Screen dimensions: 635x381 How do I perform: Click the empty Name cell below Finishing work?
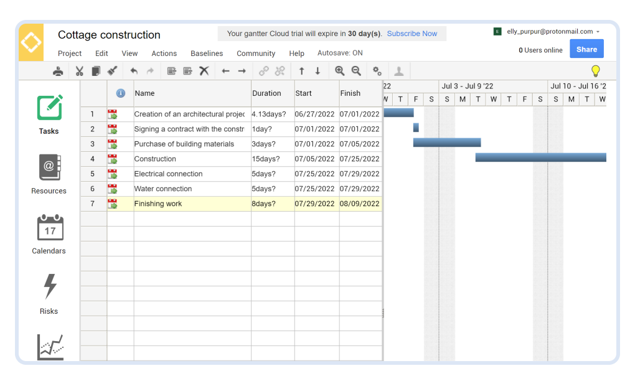pos(192,219)
